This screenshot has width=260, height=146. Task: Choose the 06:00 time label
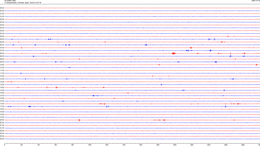pyautogui.click(x=2, y=42)
